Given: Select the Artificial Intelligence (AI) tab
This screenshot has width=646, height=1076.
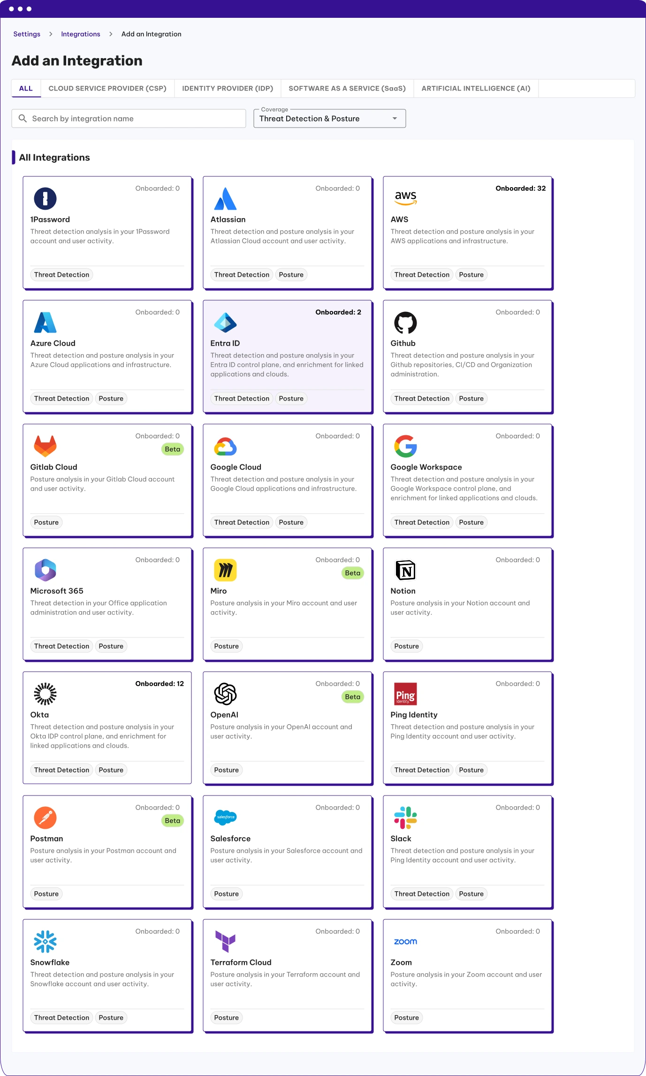Looking at the screenshot, I should tap(476, 88).
